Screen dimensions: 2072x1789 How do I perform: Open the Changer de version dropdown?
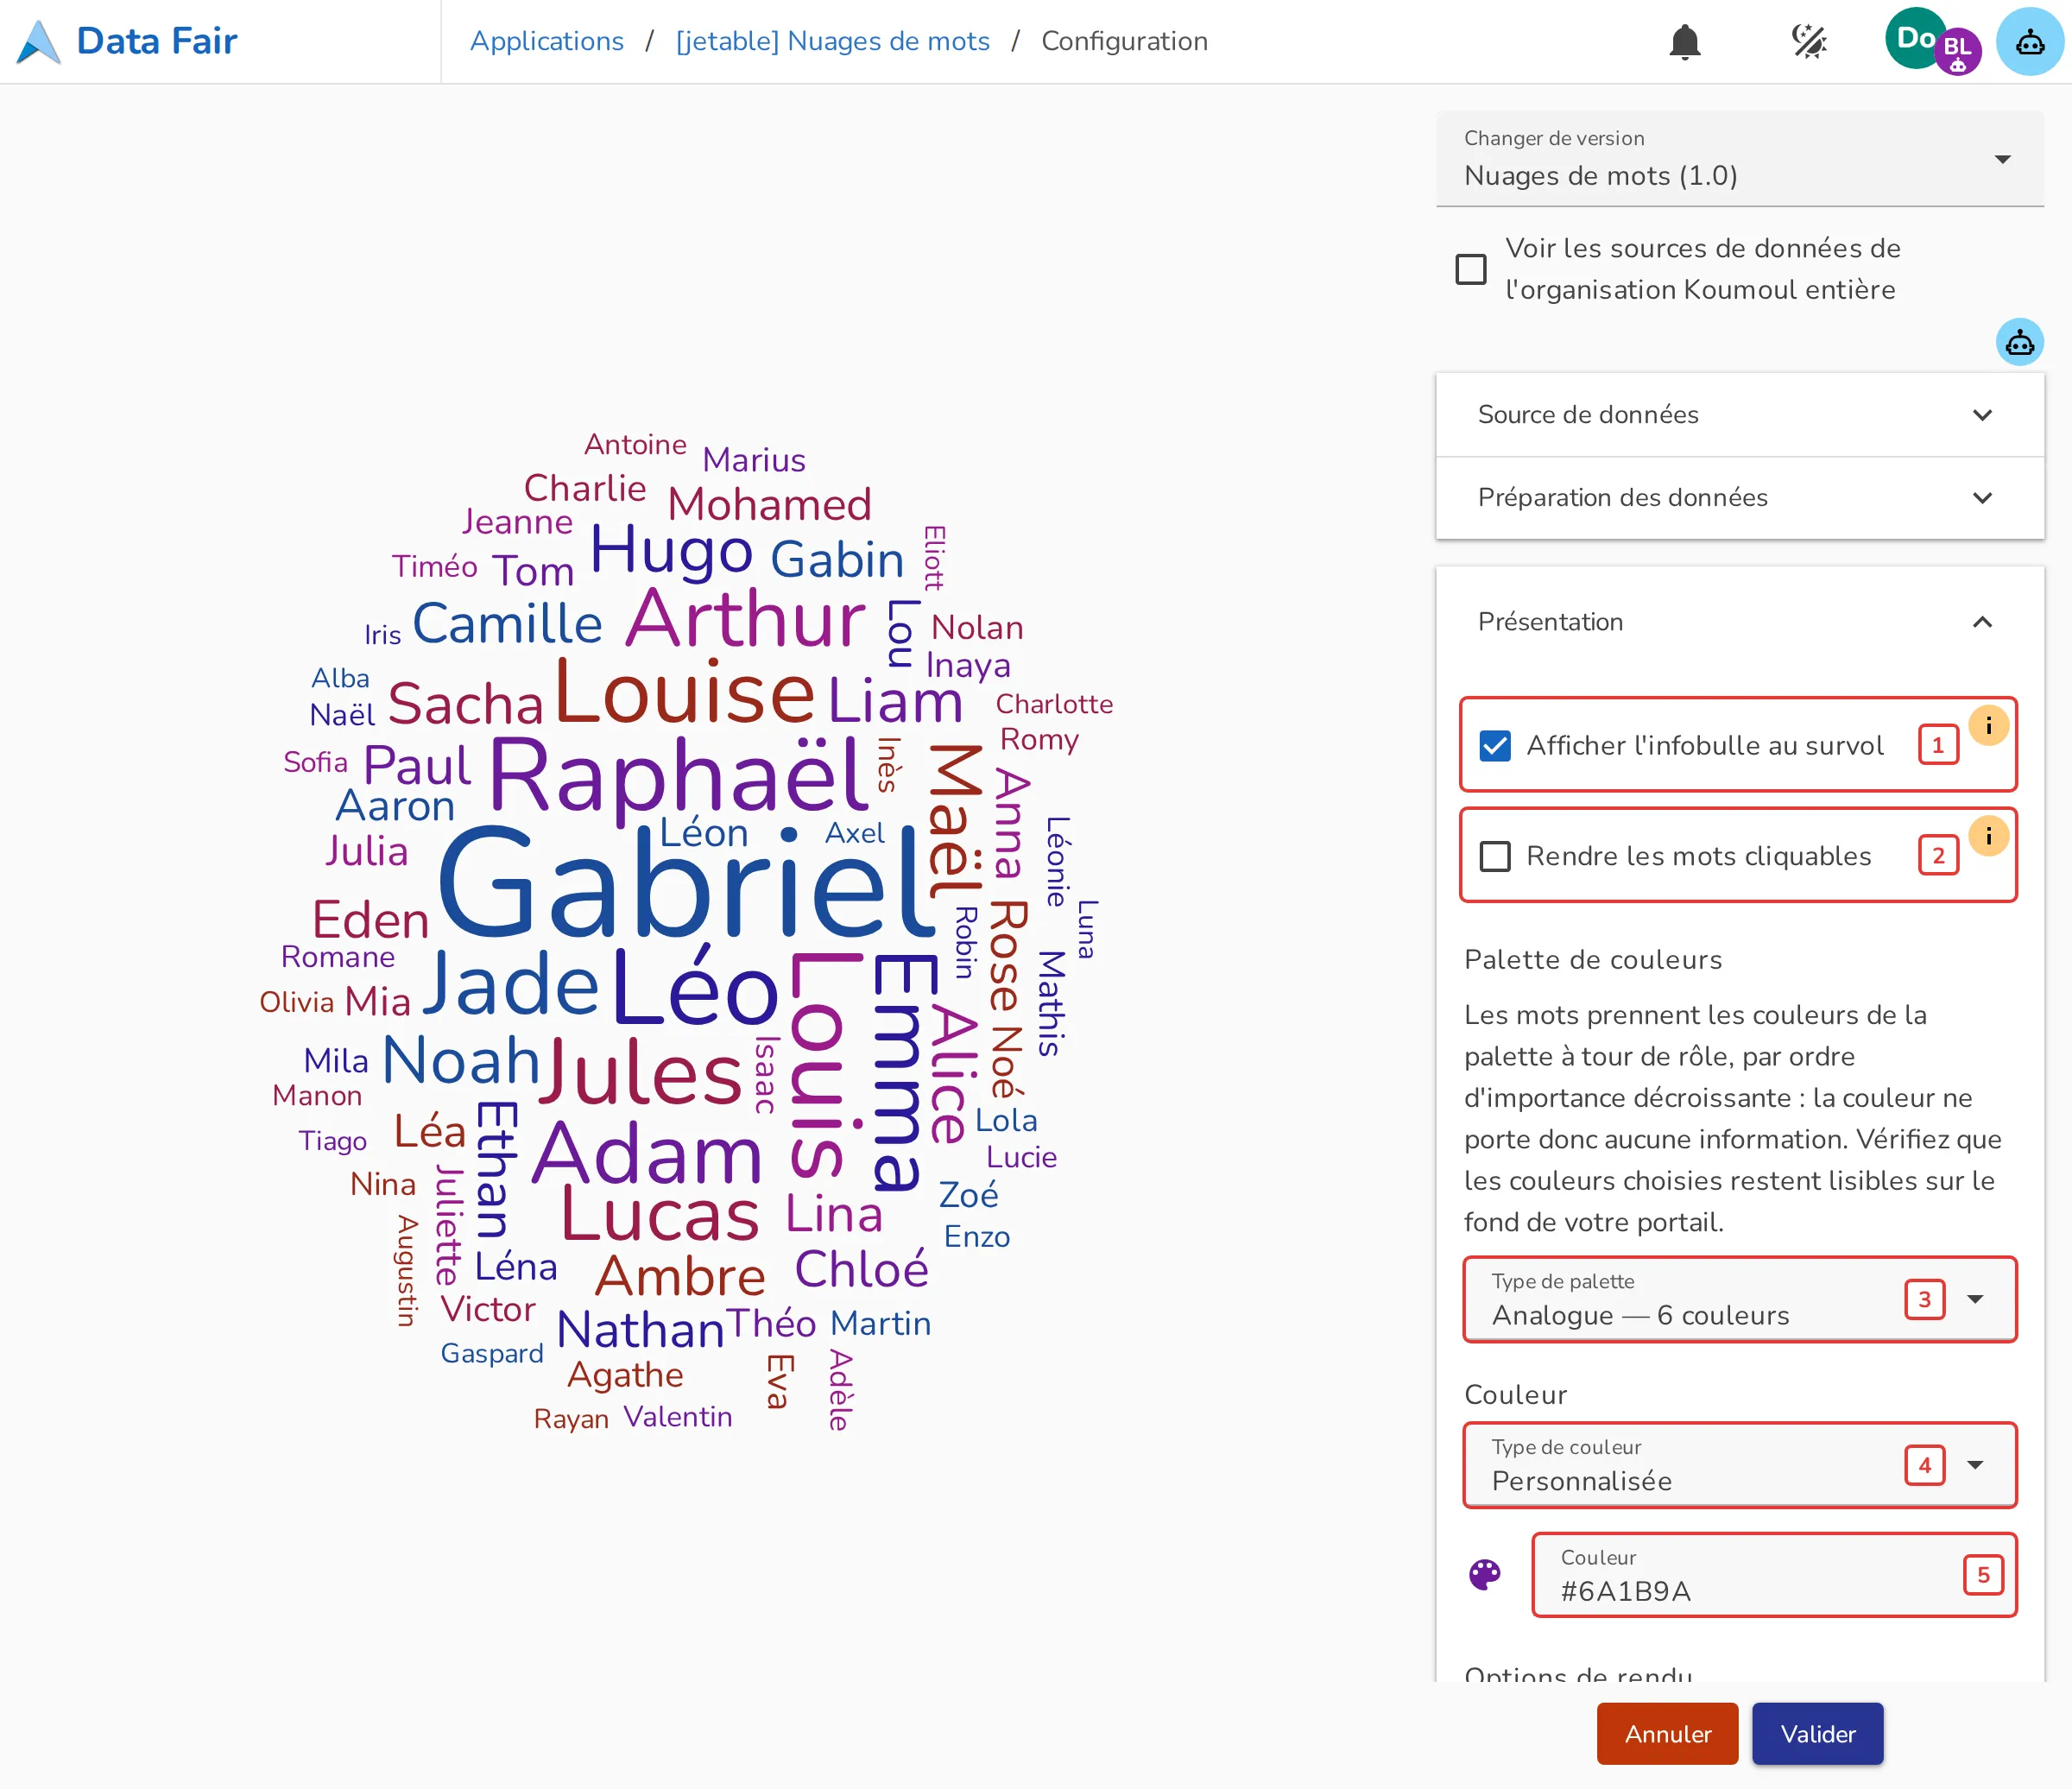(1739, 160)
